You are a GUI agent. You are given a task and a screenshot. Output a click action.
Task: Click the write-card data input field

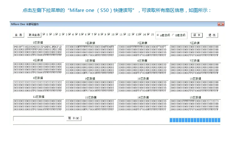39,118
